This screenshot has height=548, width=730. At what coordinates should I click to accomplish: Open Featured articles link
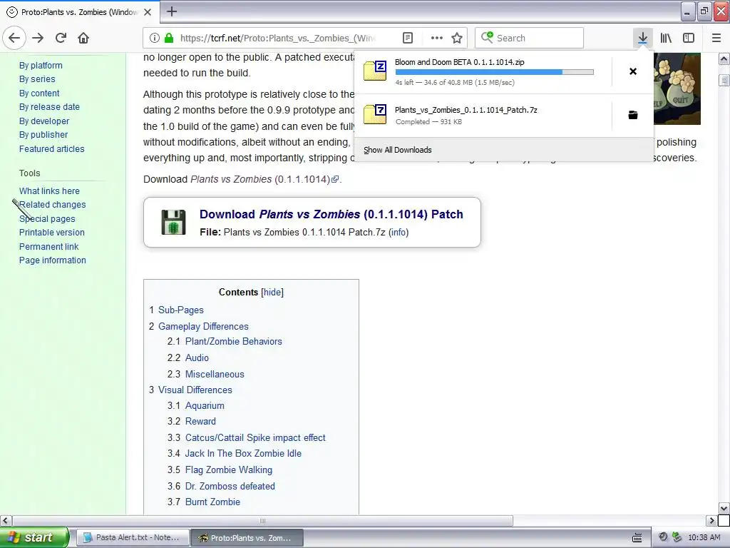(x=51, y=149)
